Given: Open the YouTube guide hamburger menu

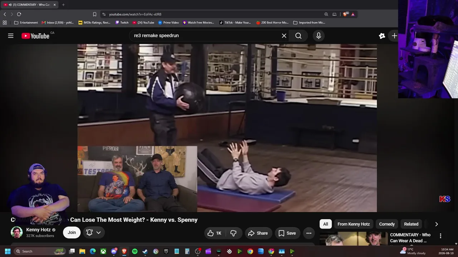Looking at the screenshot, I should tap(11, 36).
